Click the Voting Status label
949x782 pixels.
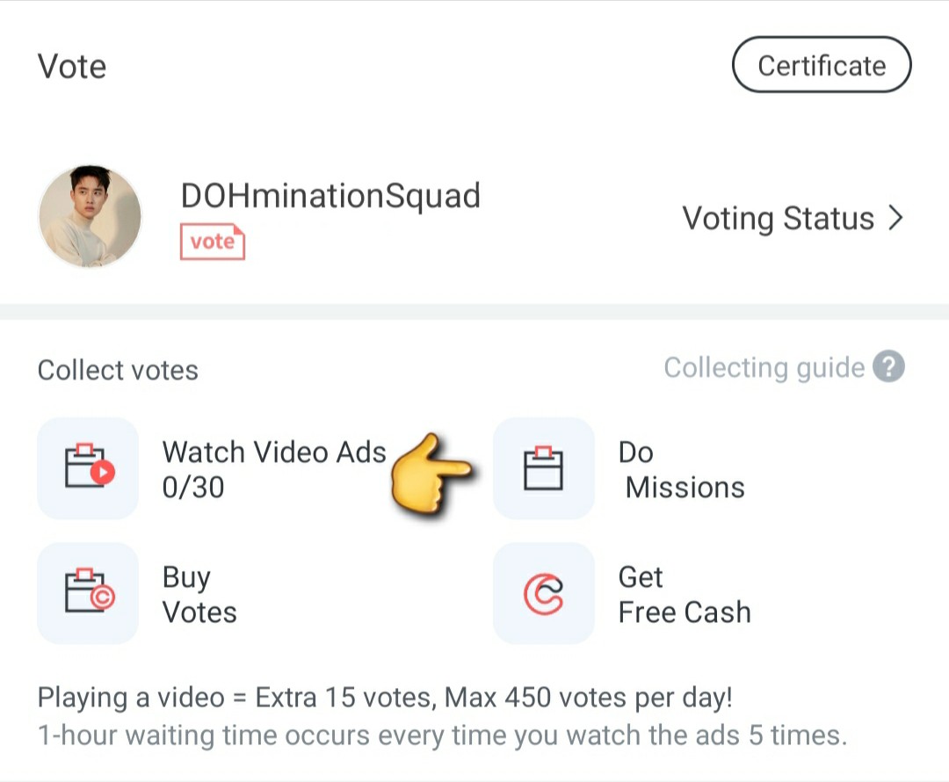(x=779, y=219)
